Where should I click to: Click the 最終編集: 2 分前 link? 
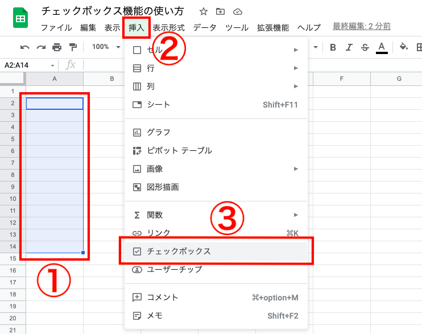(x=362, y=26)
